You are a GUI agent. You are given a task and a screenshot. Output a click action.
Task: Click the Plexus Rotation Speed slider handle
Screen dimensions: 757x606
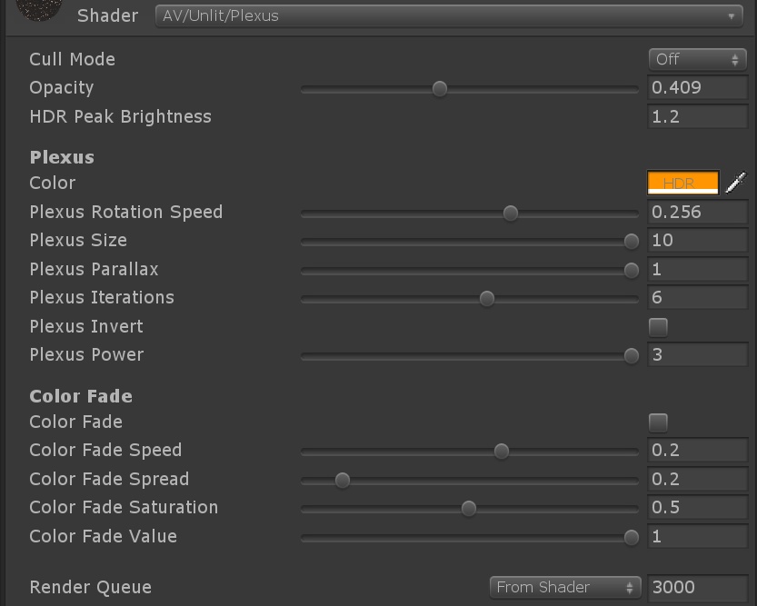coord(510,213)
